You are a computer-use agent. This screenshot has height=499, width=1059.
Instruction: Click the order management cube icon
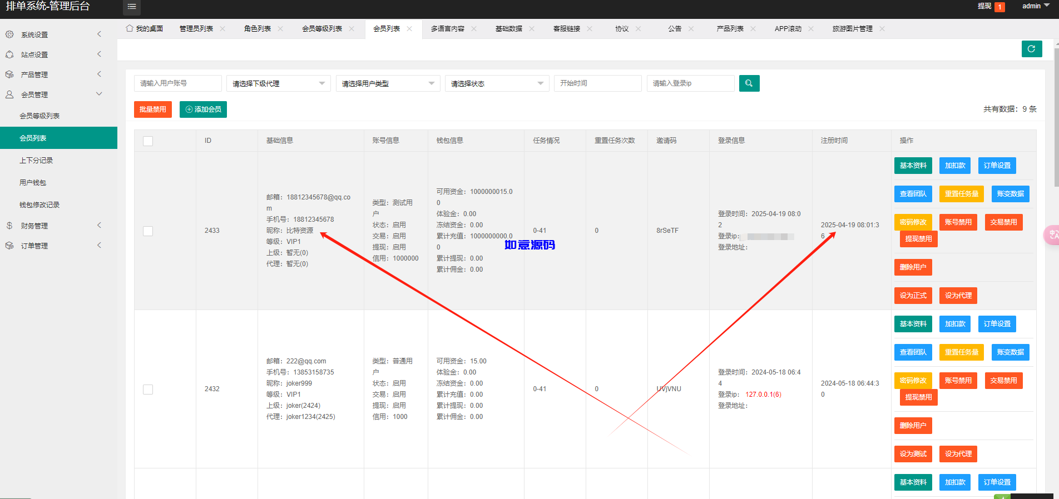[x=9, y=246]
